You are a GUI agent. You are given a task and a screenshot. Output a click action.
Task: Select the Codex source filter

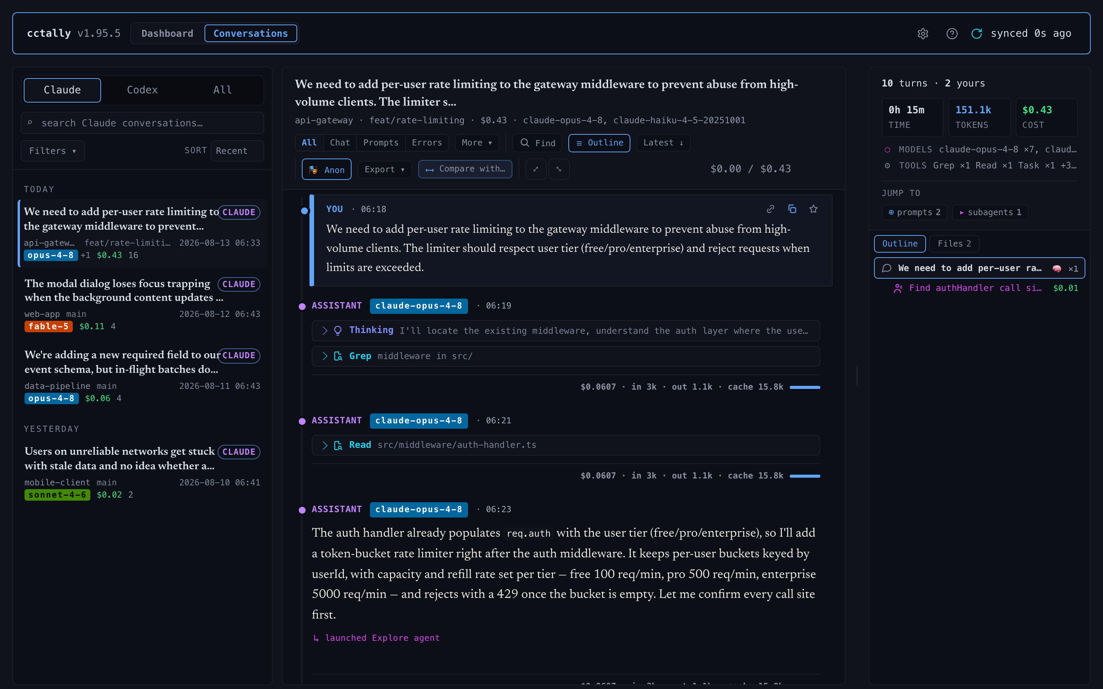(x=142, y=90)
